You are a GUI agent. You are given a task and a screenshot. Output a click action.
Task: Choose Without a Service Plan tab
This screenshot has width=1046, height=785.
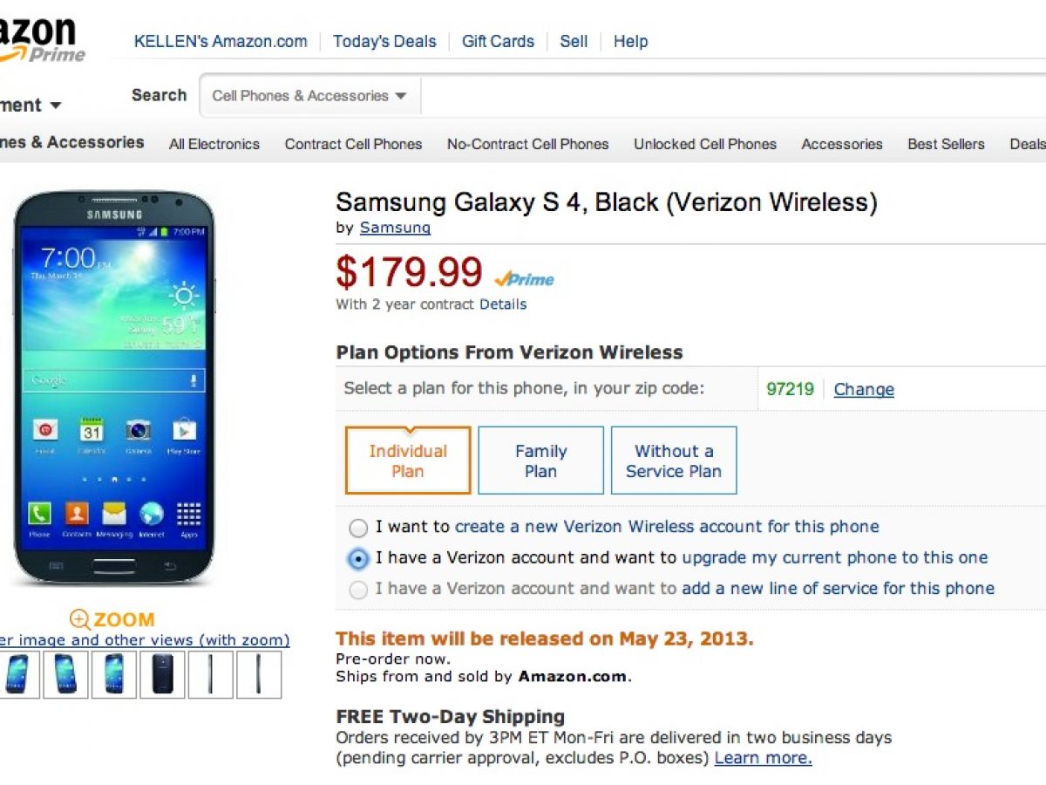coord(674,461)
